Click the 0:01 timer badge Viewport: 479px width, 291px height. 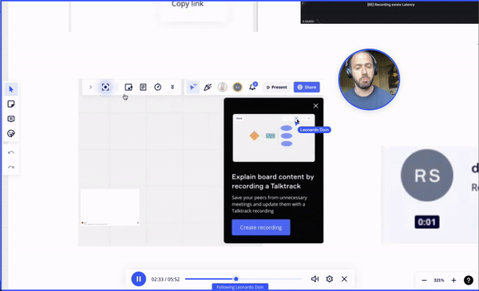tap(427, 222)
